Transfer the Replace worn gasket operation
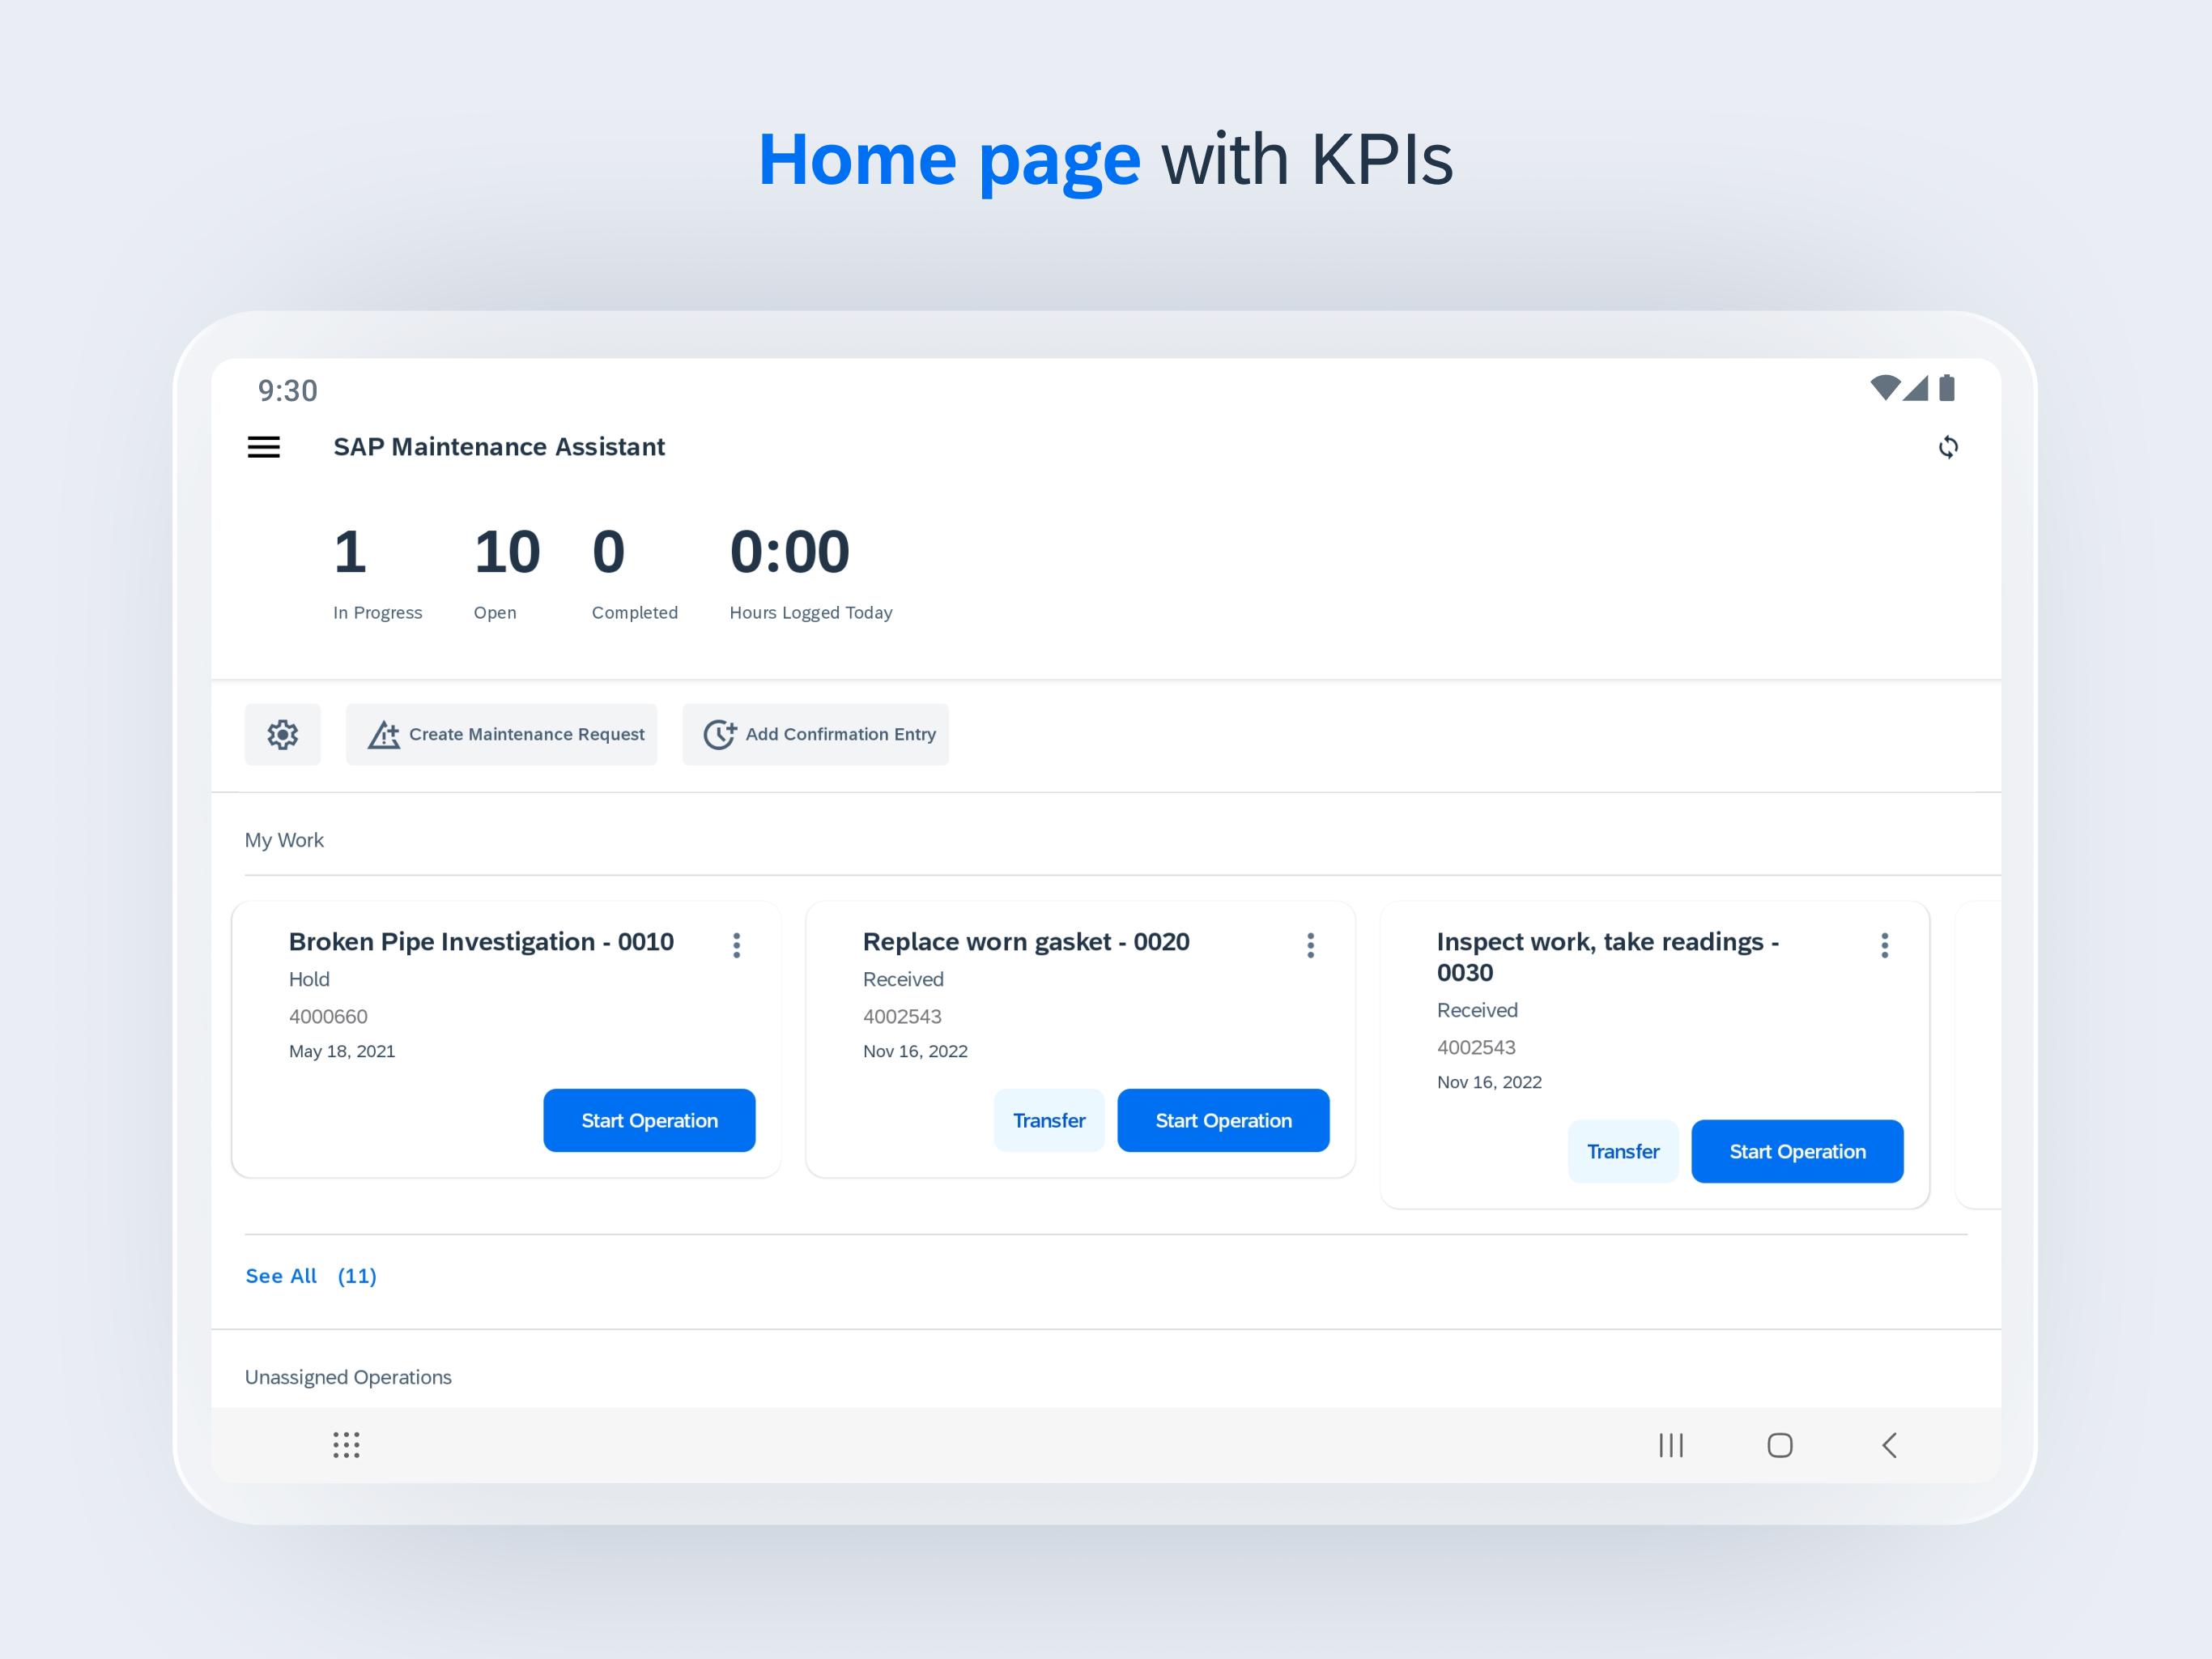 1048,1120
